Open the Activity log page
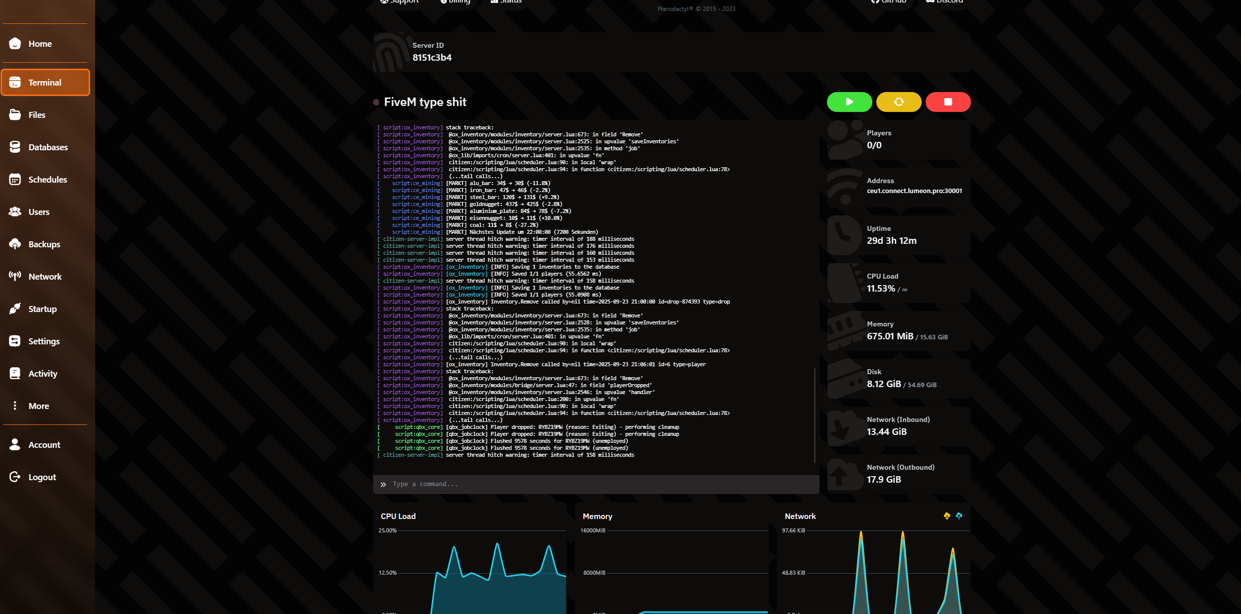Image resolution: width=1241 pixels, height=614 pixels. [x=42, y=374]
